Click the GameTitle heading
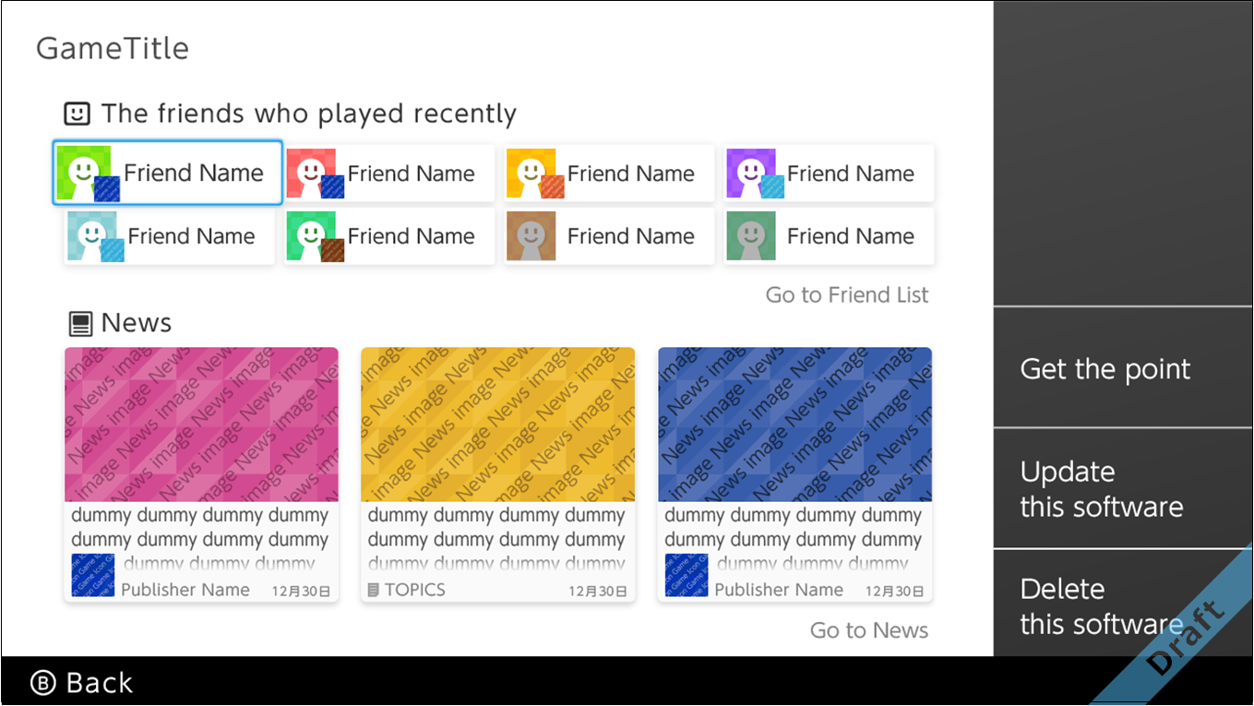This screenshot has height=706, width=1254. (113, 48)
